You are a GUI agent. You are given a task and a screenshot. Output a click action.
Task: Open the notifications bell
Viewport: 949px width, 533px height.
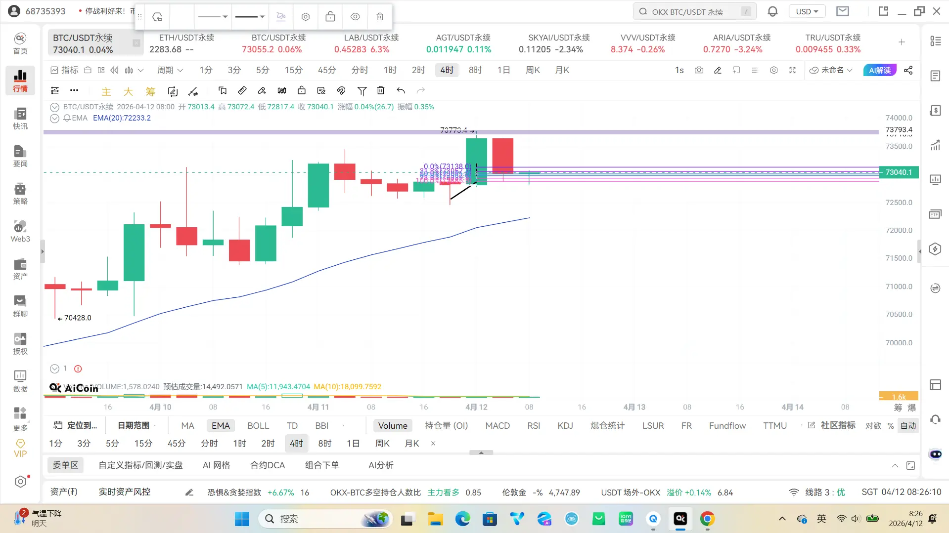pos(772,11)
